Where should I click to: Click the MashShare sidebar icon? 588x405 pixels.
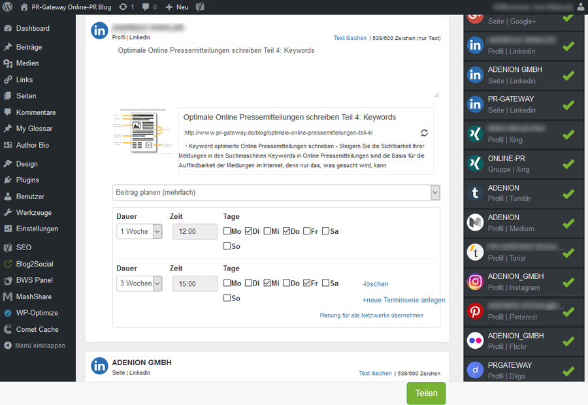pyautogui.click(x=7, y=297)
